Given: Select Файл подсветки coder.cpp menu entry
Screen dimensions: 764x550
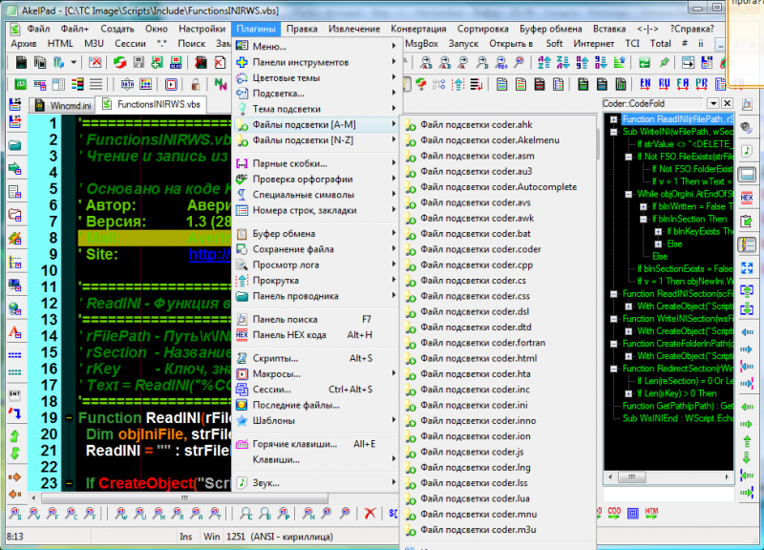Looking at the screenshot, I should click(x=476, y=264).
